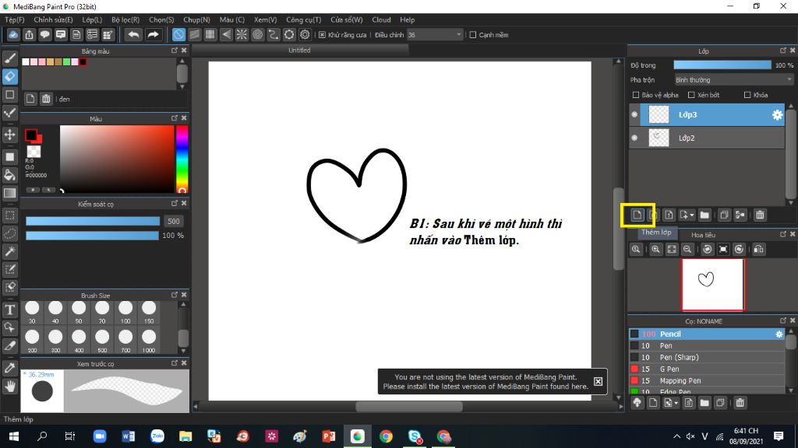Toggle the Khóa layer lock checkbox
The height and width of the screenshot is (448, 798).
(x=747, y=95)
